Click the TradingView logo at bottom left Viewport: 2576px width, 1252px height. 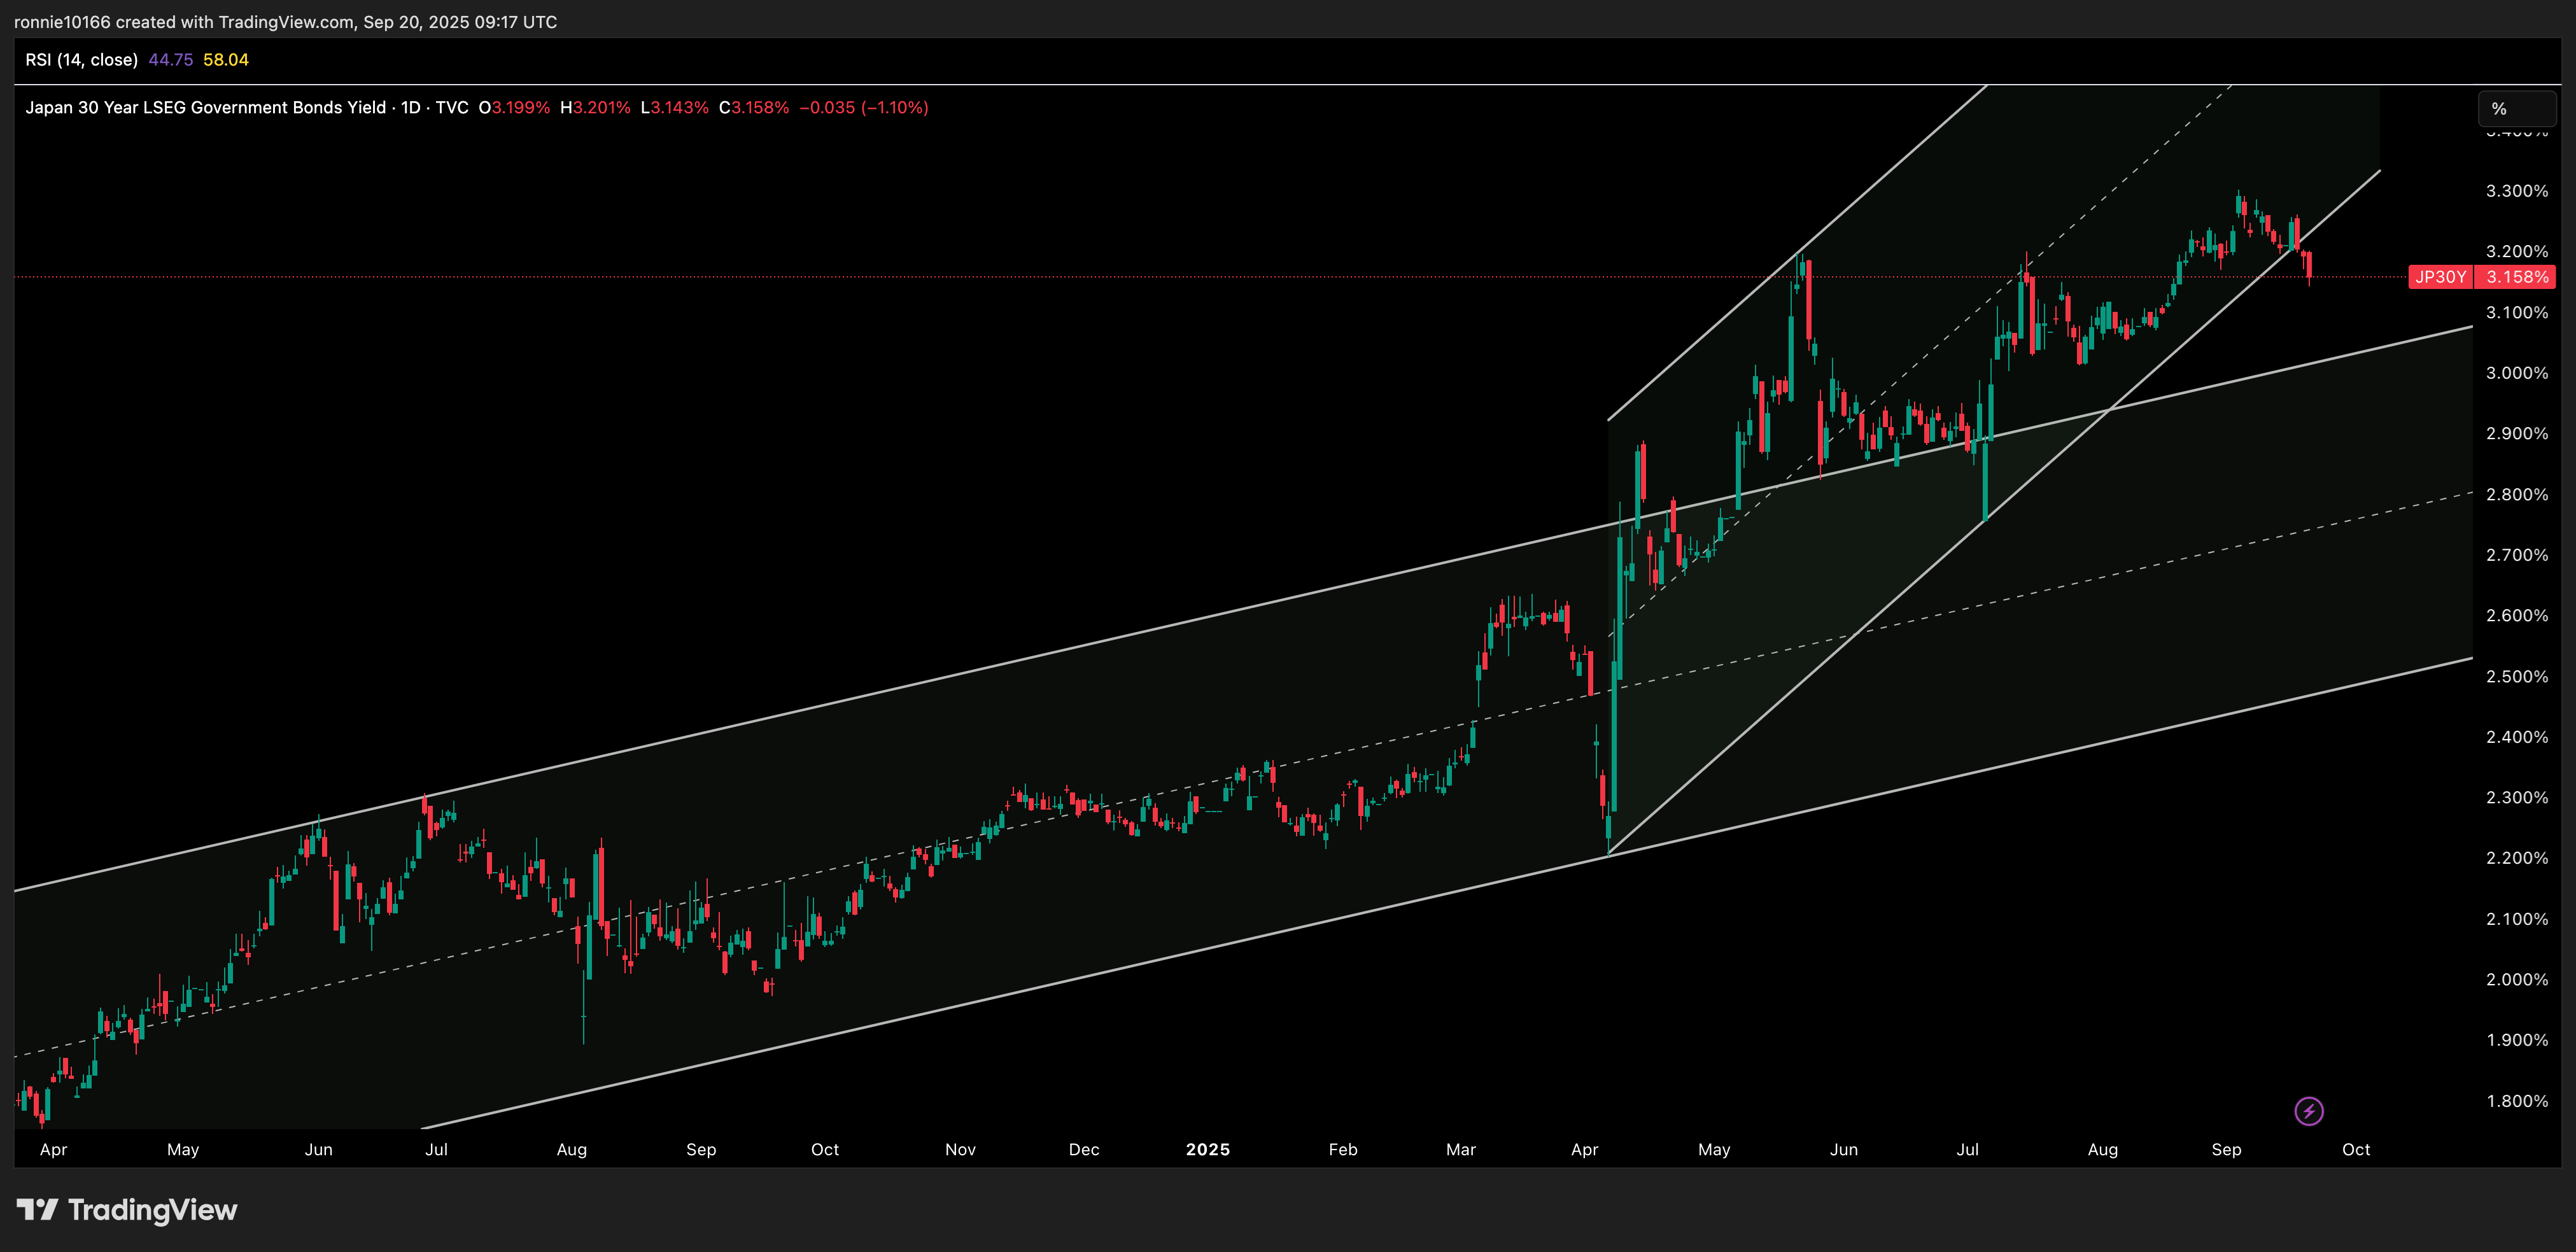click(127, 1210)
